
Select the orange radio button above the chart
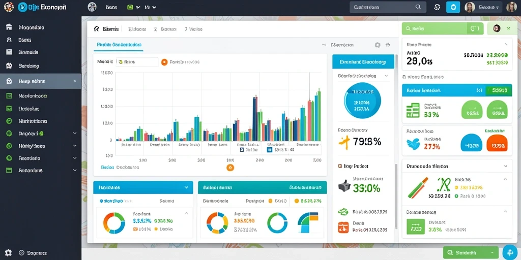(164, 61)
